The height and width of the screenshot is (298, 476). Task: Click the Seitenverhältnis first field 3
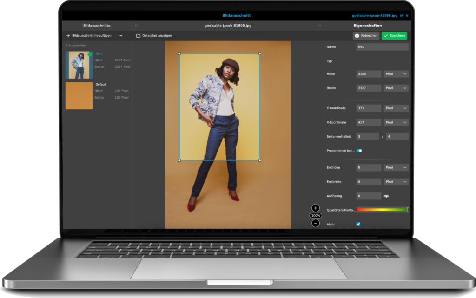click(x=367, y=137)
